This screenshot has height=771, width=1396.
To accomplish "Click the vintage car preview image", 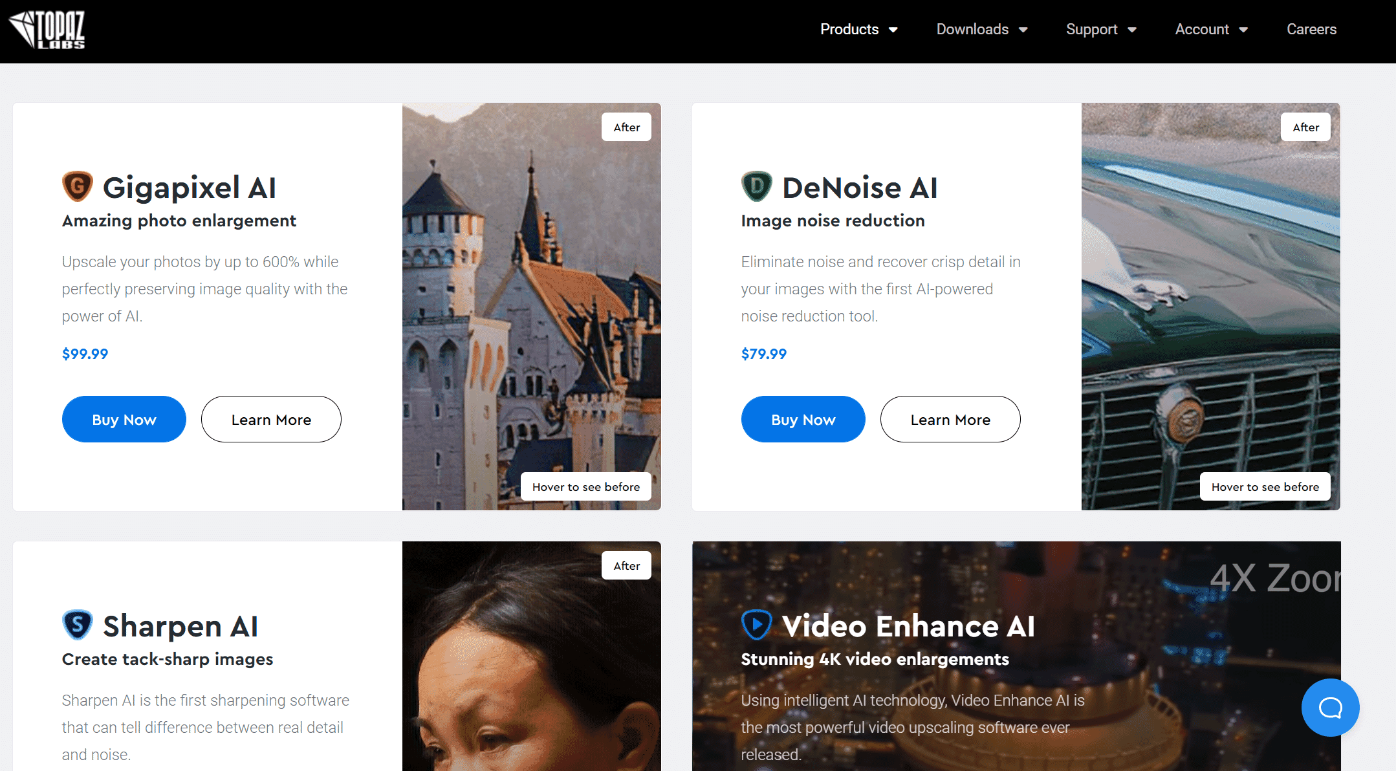I will coord(1211,307).
